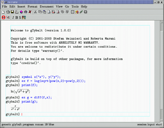Image resolution: width=164 pixels, height=128 pixels.
Task: Toggle bold text style
Action: pos(17,18)
